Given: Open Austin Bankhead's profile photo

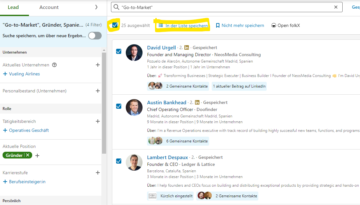Looking at the screenshot, I should click(x=134, y=107).
